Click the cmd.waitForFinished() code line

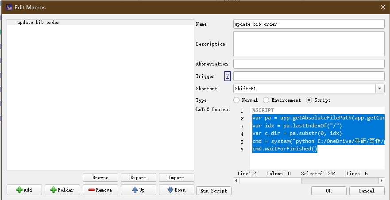coord(285,149)
